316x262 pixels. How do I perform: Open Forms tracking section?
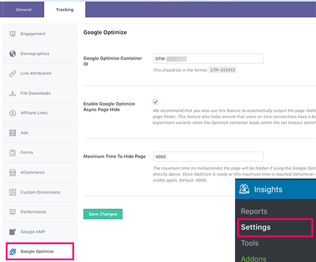(40, 153)
